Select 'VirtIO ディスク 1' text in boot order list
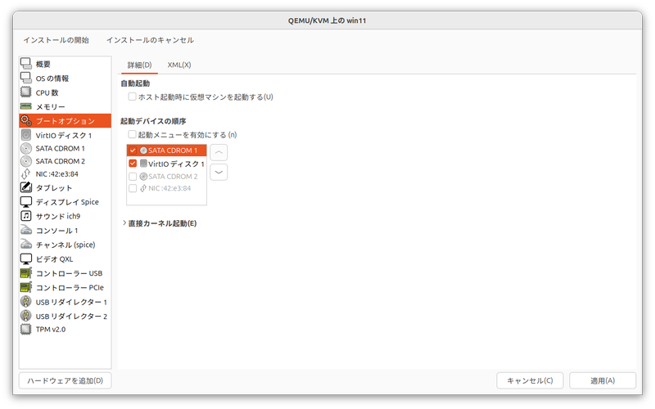Viewport: 655px width, 409px height. tap(176, 164)
